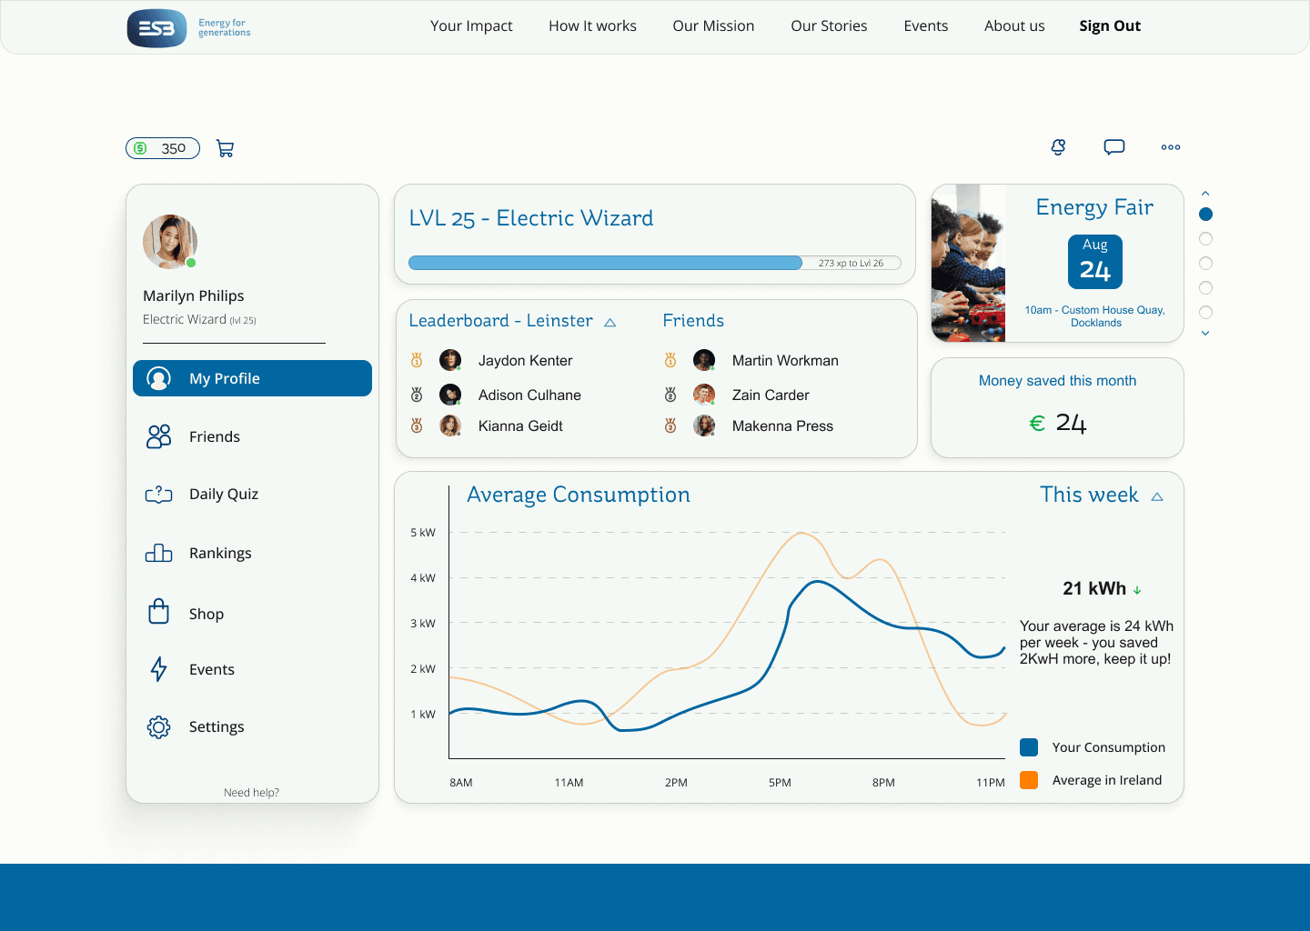Image resolution: width=1310 pixels, height=931 pixels.
Task: Expand the Leaderboard - Leinster region dropdown
Action: 610,323
